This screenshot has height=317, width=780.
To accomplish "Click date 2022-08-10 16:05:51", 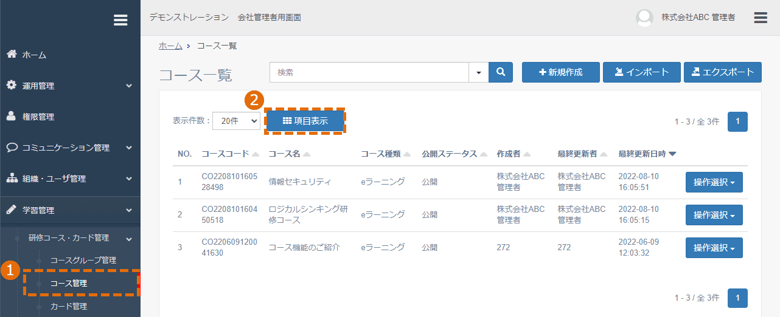I will (x=638, y=182).
